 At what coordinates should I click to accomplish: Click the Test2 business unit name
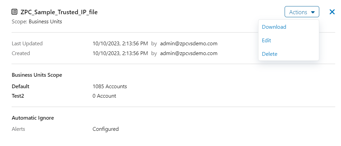(18, 96)
